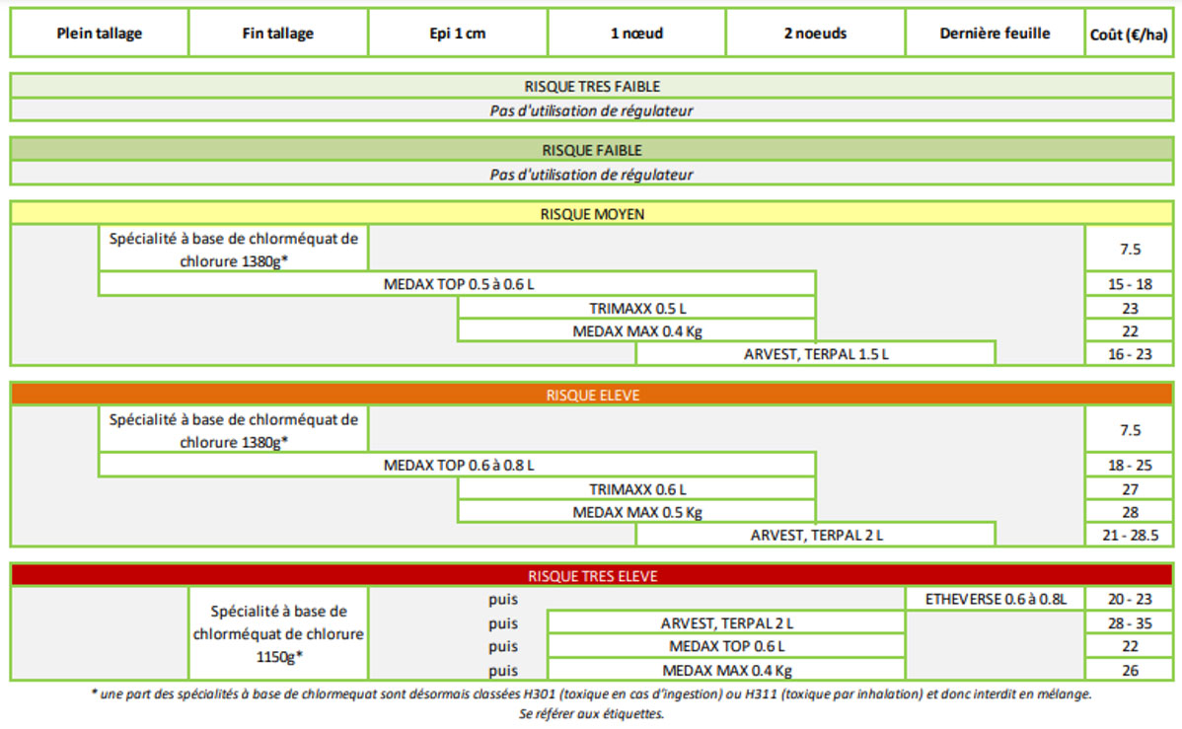Select 'ARVEST, TERPAL 2 L' in RISQUE ELEVE
Screen dimensions: 1182x729
point(816,535)
